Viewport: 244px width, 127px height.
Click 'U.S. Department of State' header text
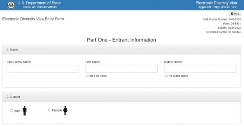[39, 3]
